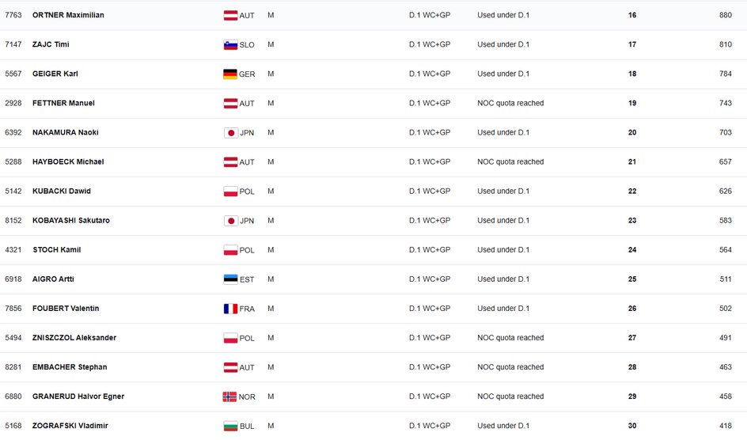
Task: Click the Estonian flag beside AIGRO Artti
Action: click(230, 279)
